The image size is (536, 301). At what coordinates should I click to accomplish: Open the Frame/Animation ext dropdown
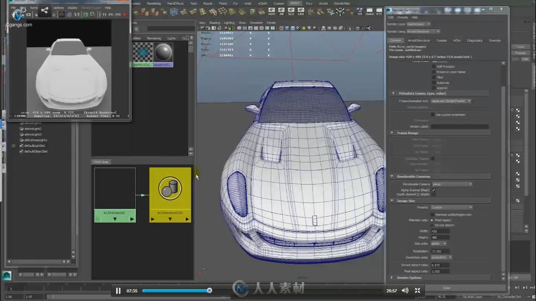pyautogui.click(x=451, y=101)
